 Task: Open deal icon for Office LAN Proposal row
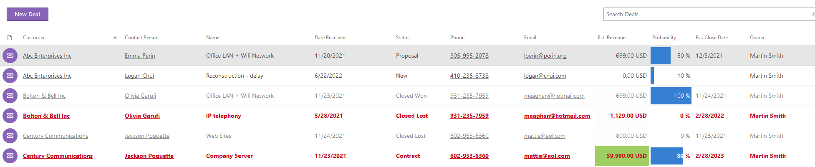click(10, 56)
